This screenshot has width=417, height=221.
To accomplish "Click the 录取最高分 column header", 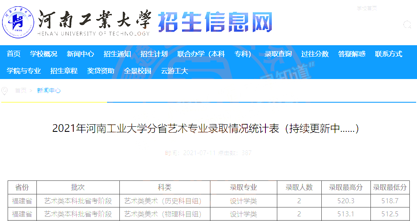I will pos(346,188).
